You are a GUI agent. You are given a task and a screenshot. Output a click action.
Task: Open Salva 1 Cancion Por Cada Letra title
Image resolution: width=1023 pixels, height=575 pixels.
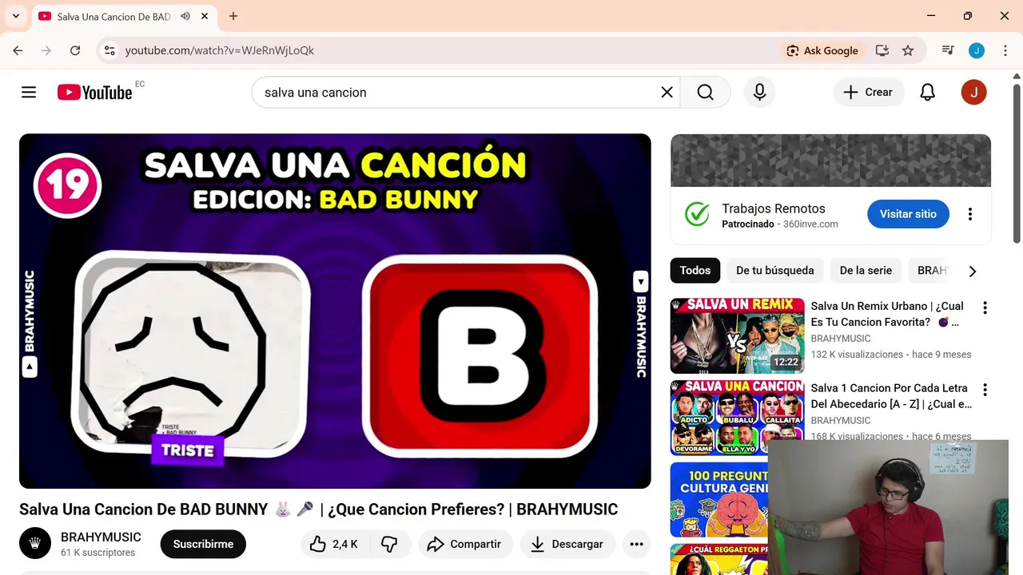pyautogui.click(x=891, y=396)
